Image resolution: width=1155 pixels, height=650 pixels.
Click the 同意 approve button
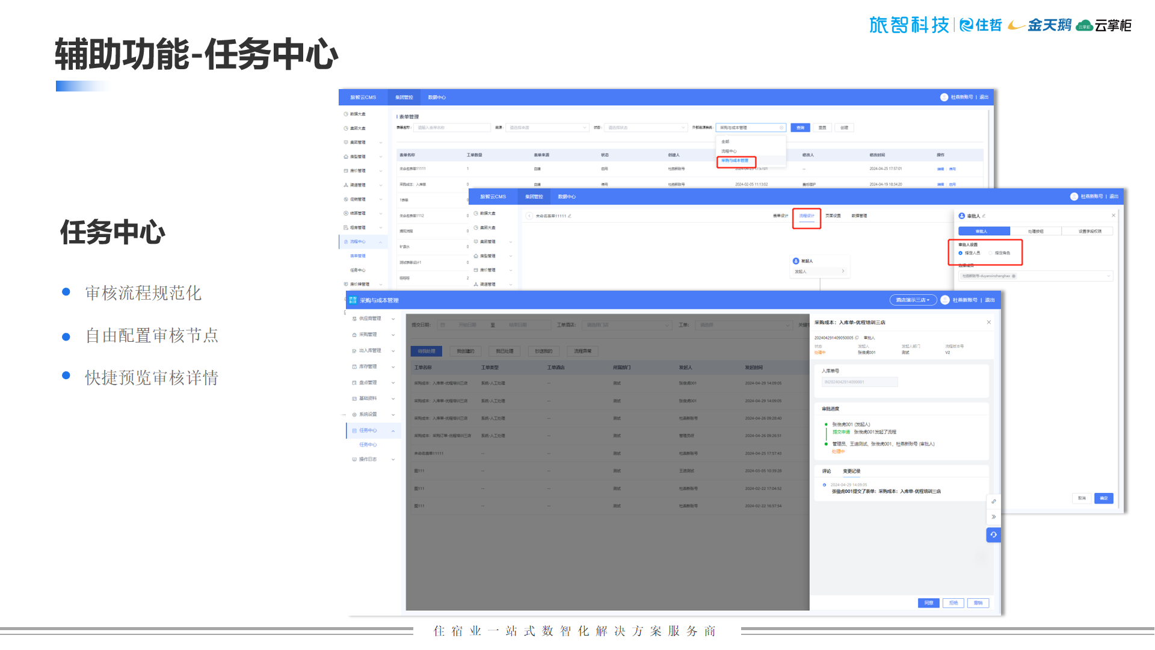(928, 603)
